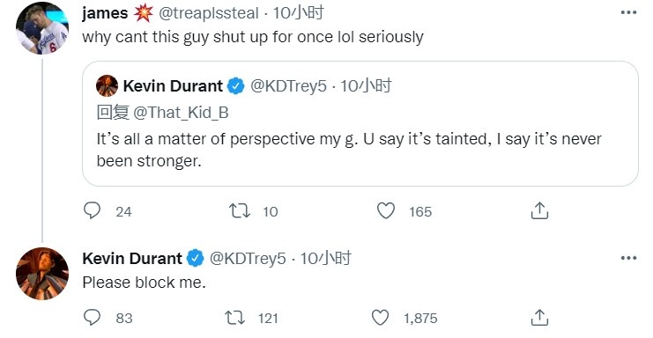Click the verified badge beside Kevin Durant's reply
Screen dimensions: 653x338
[195, 259]
